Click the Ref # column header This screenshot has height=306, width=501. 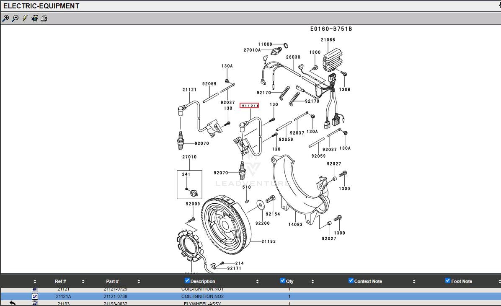point(60,281)
